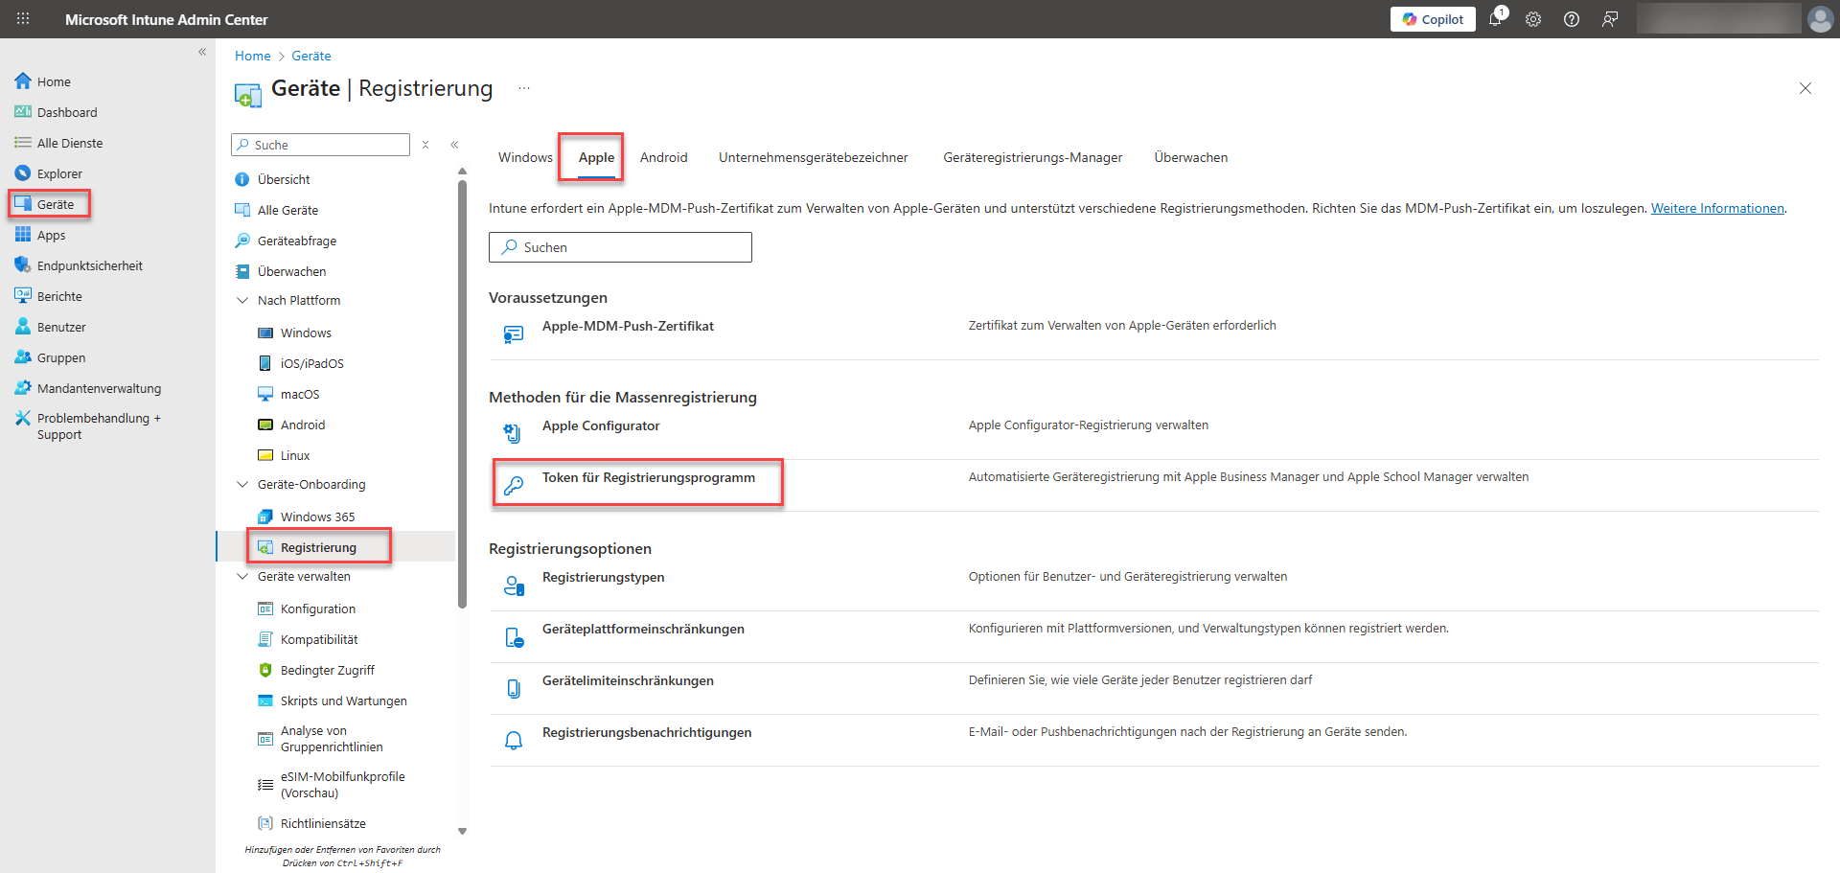Click the Home breadcrumb link
Screen dimensions: 1840x873
click(x=253, y=56)
